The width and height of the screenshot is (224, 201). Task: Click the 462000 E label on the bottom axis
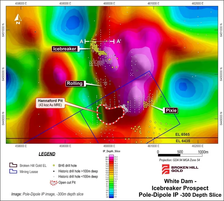[198, 146]
